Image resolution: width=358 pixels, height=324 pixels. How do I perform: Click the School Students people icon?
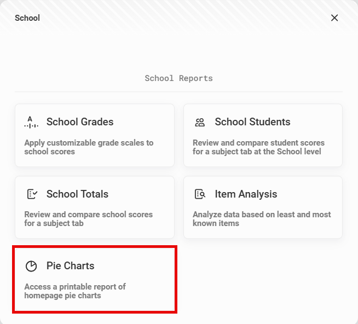200,122
